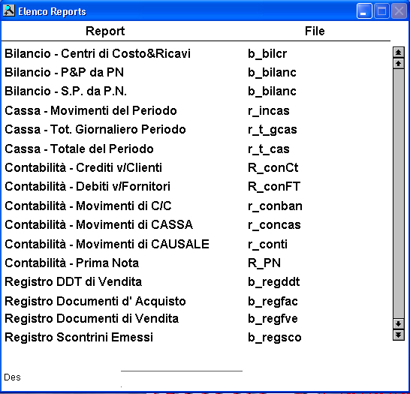This screenshot has width=410, height=394.
Task: Minimize the Elenco Reports window
Action: [x=364, y=11]
